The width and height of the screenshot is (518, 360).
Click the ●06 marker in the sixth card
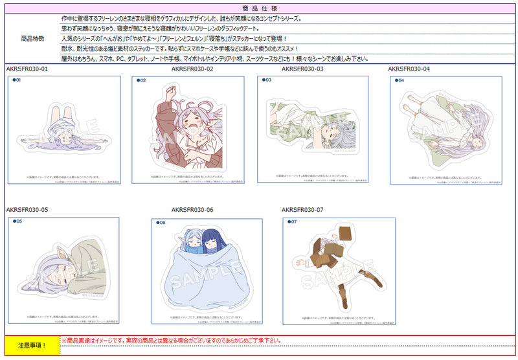pyautogui.click(x=161, y=223)
